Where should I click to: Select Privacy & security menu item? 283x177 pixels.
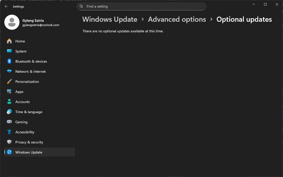tap(29, 142)
